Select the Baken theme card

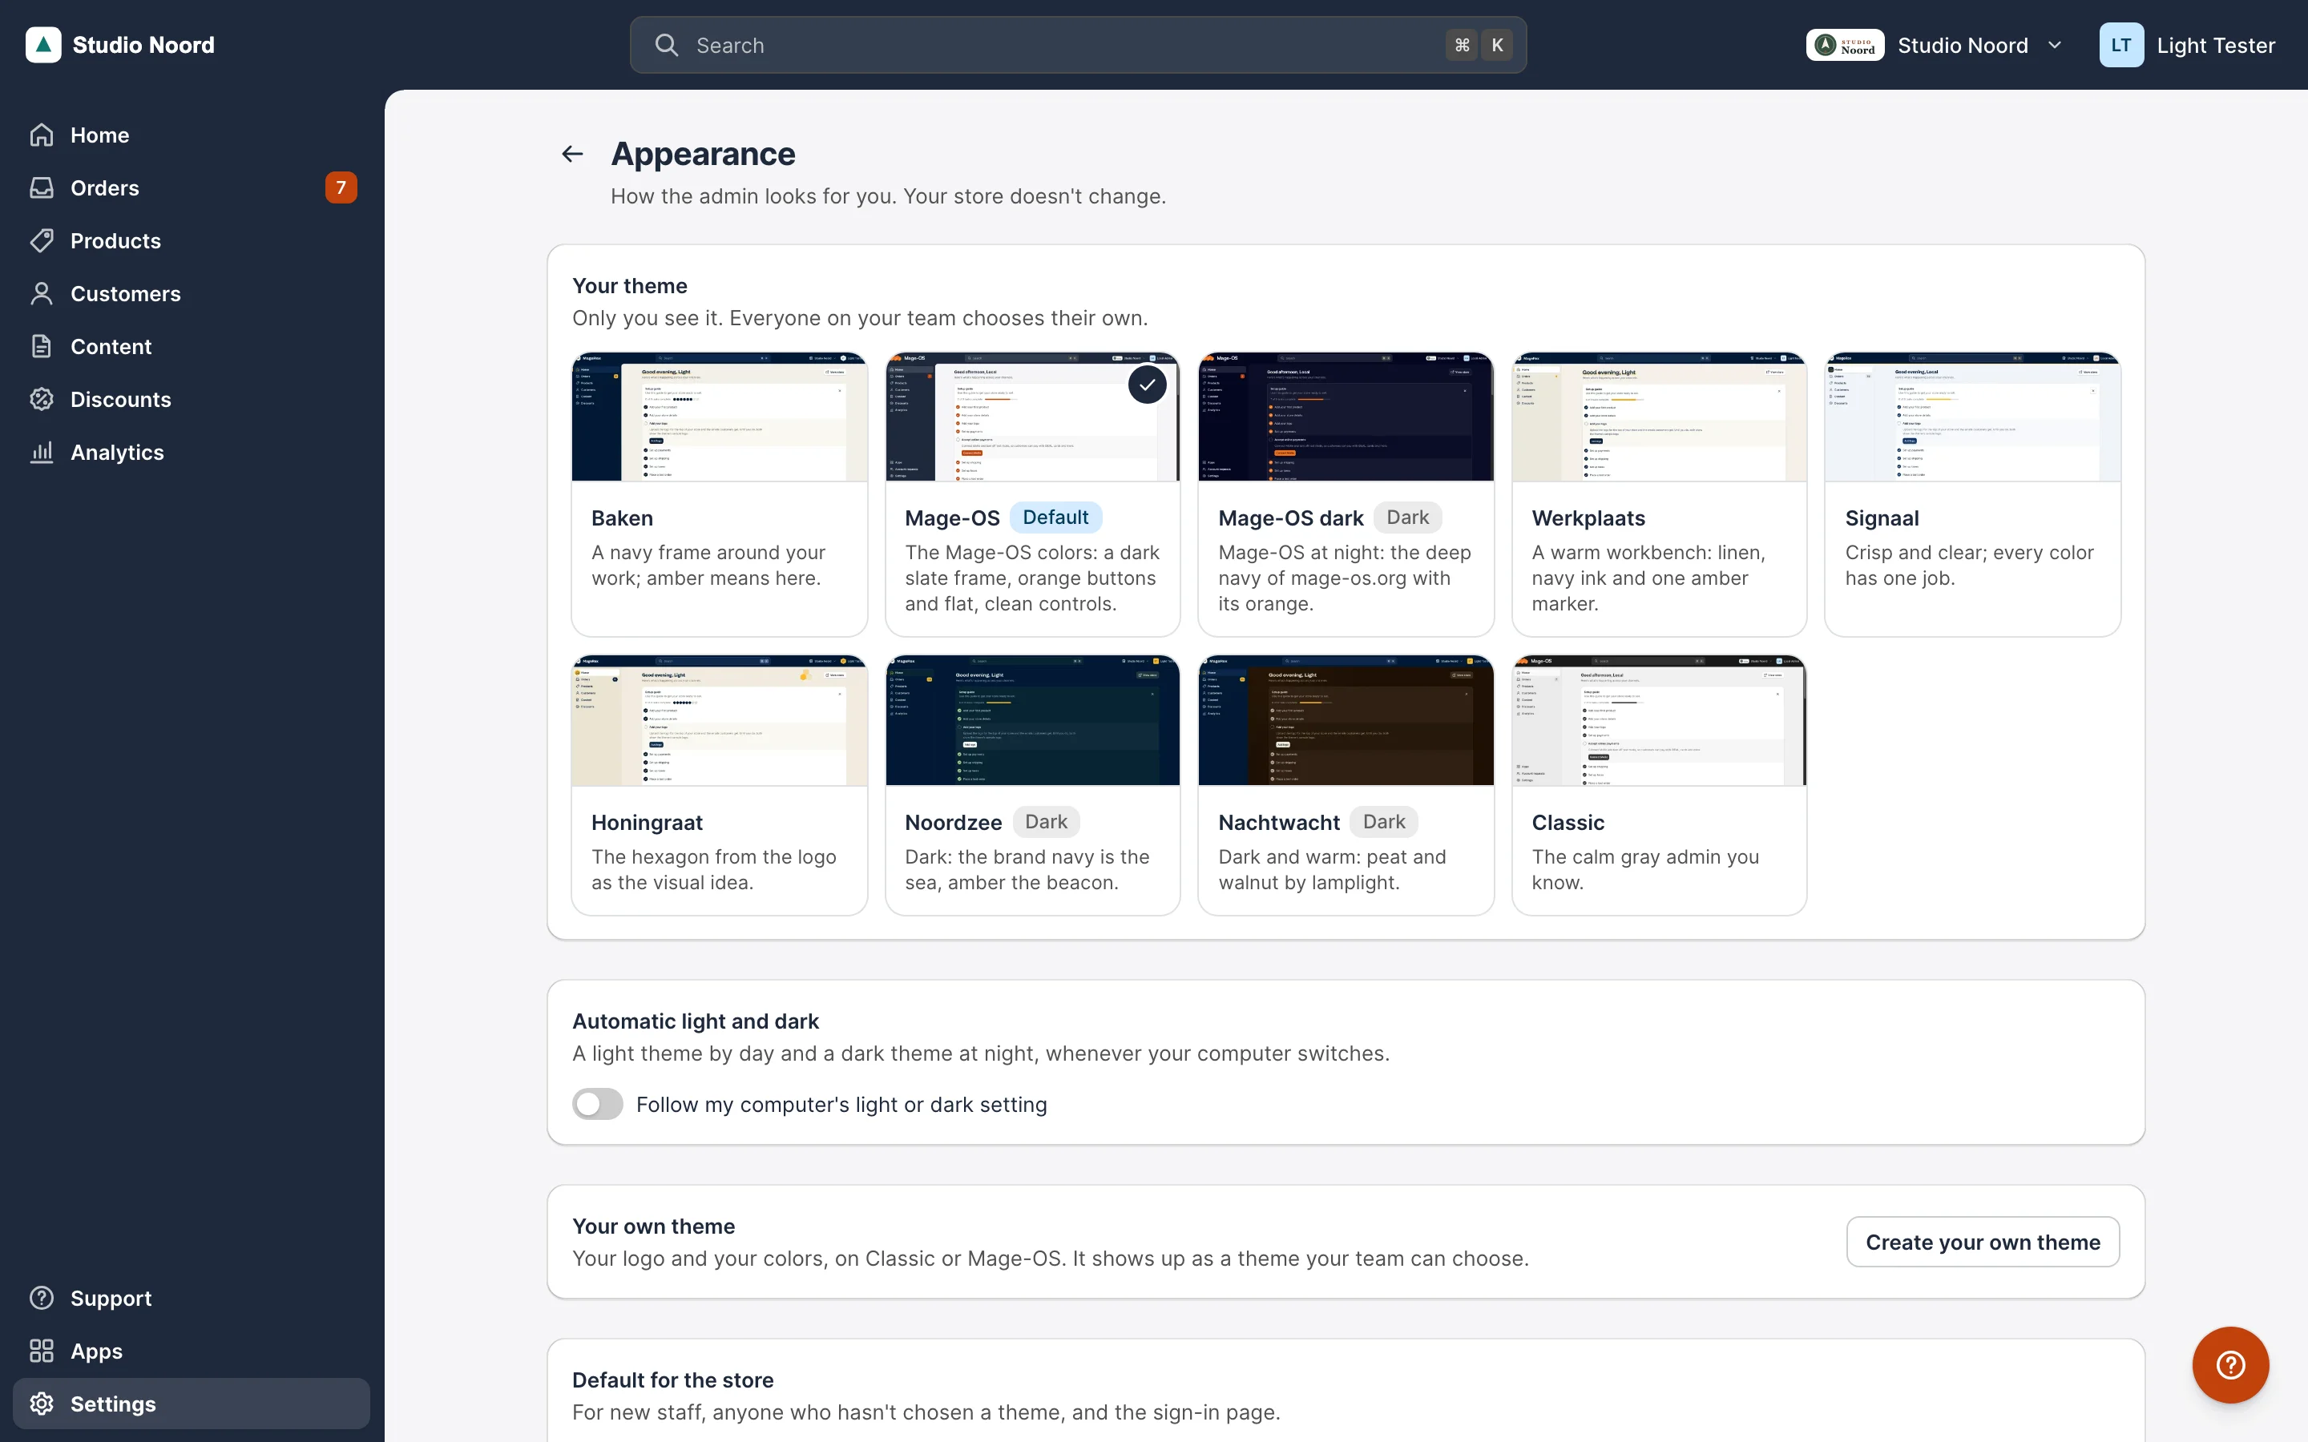click(719, 494)
